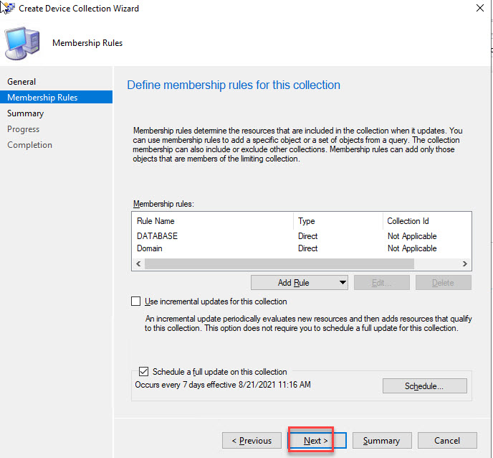Image resolution: width=493 pixels, height=458 pixels.
Task: Jump to the Summary step in sidebar
Action: click(25, 113)
